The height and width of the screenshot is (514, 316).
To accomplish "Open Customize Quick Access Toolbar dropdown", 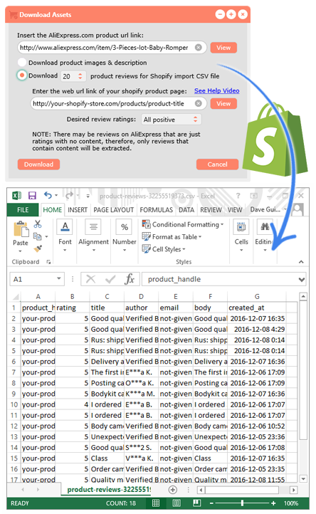I will pos(88,196).
